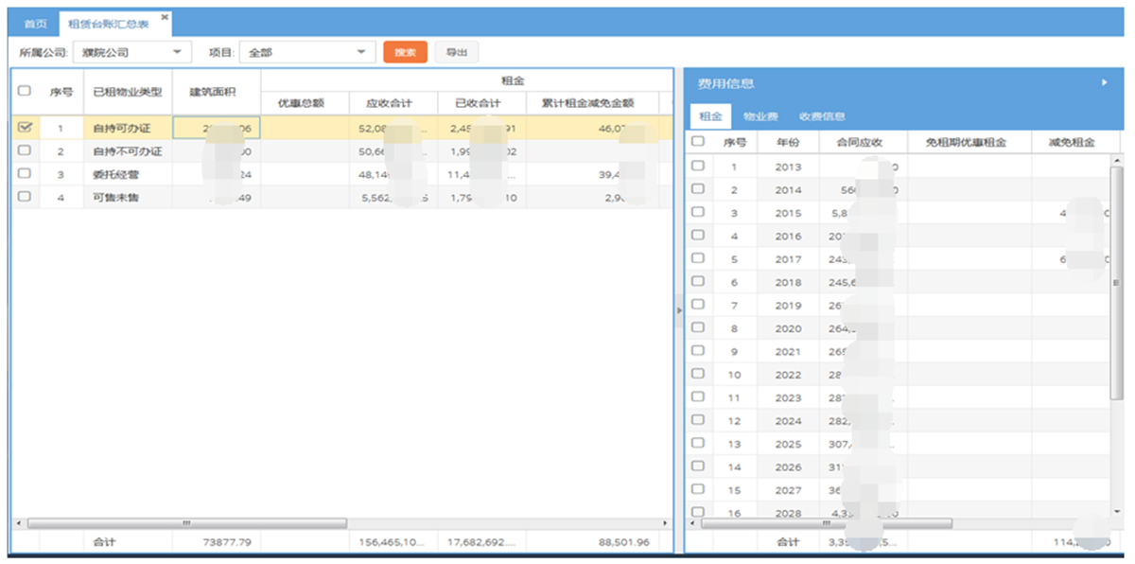The image size is (1135, 564).
Task: Click the 导出 export button
Action: point(456,52)
